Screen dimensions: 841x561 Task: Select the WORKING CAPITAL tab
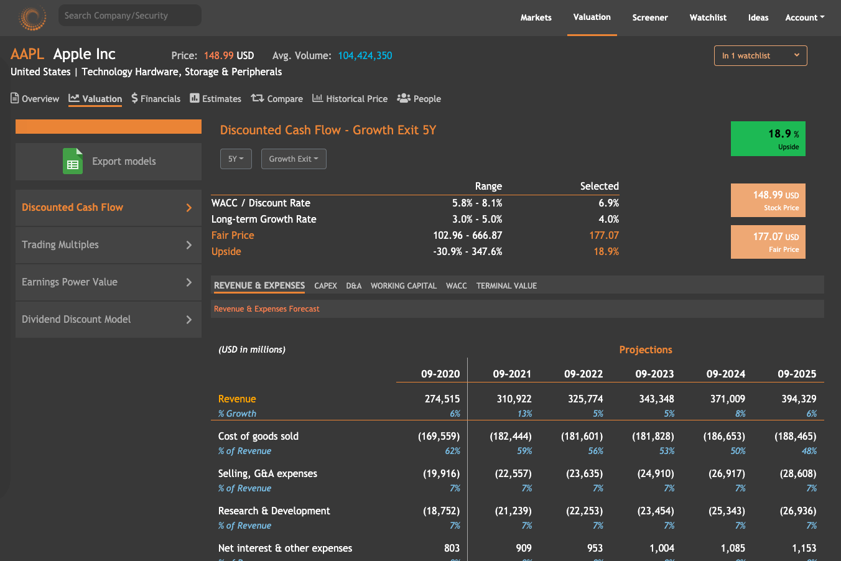click(404, 285)
